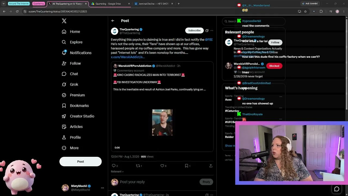This screenshot has width=348, height=196.
Task: Open Articles in the sidebar
Action: tap(72, 127)
